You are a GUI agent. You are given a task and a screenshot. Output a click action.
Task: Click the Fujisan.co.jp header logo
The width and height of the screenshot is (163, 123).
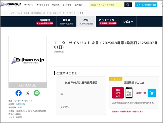(11, 4)
